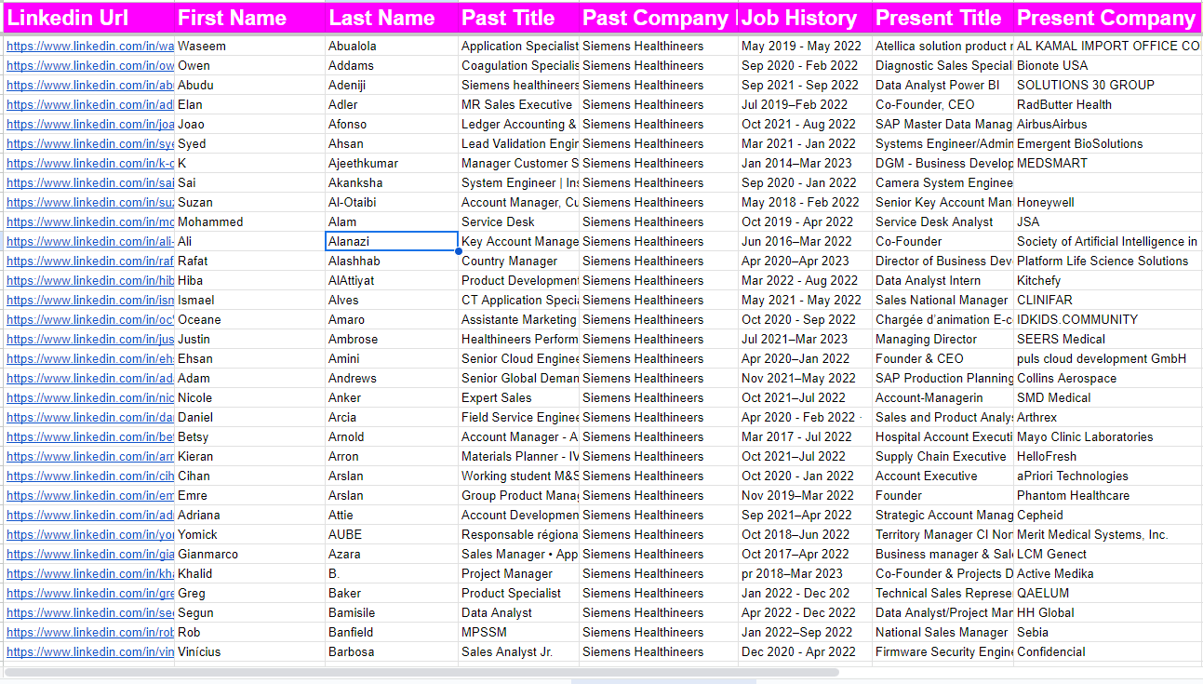Click the horizontal scrollbar at the bottom

(x=421, y=672)
